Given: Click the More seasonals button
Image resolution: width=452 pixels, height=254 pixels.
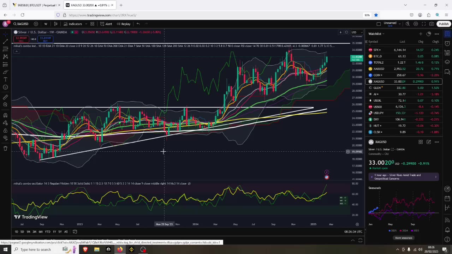Looking at the screenshot, I should (x=404, y=238).
